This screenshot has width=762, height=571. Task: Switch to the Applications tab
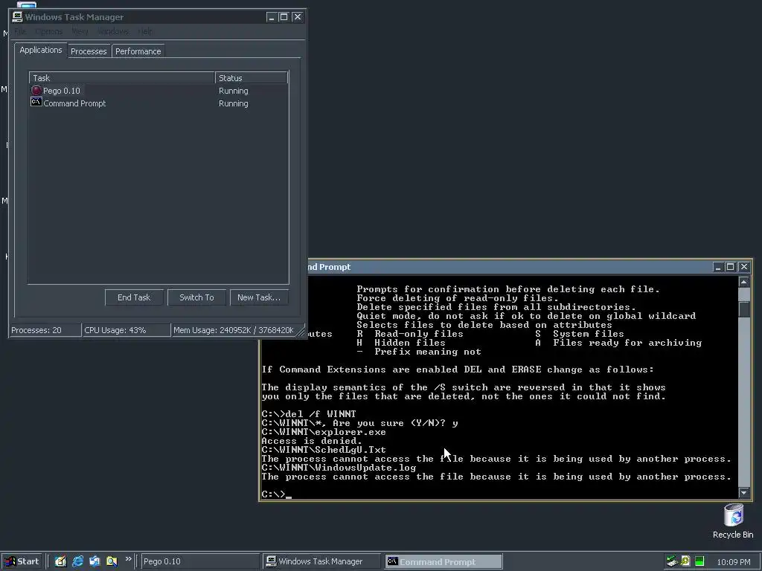tap(41, 50)
